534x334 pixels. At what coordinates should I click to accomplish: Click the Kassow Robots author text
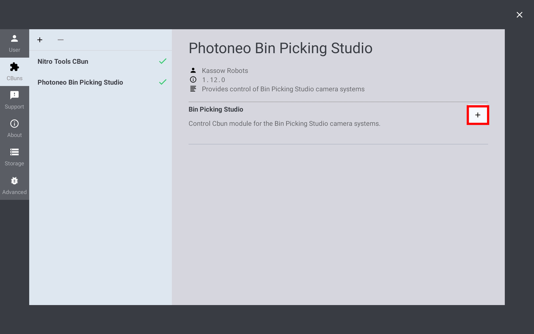tap(225, 71)
